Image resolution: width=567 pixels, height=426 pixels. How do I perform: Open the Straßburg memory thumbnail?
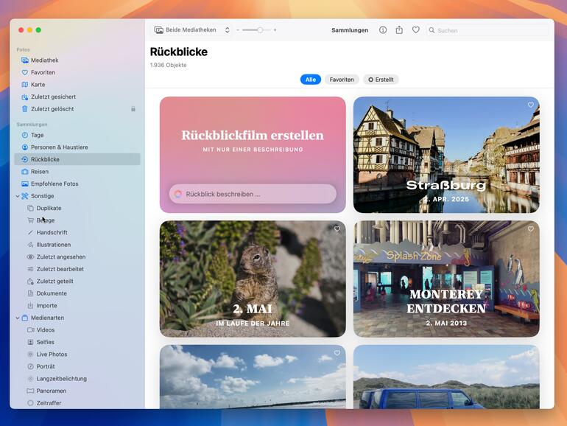click(446, 155)
